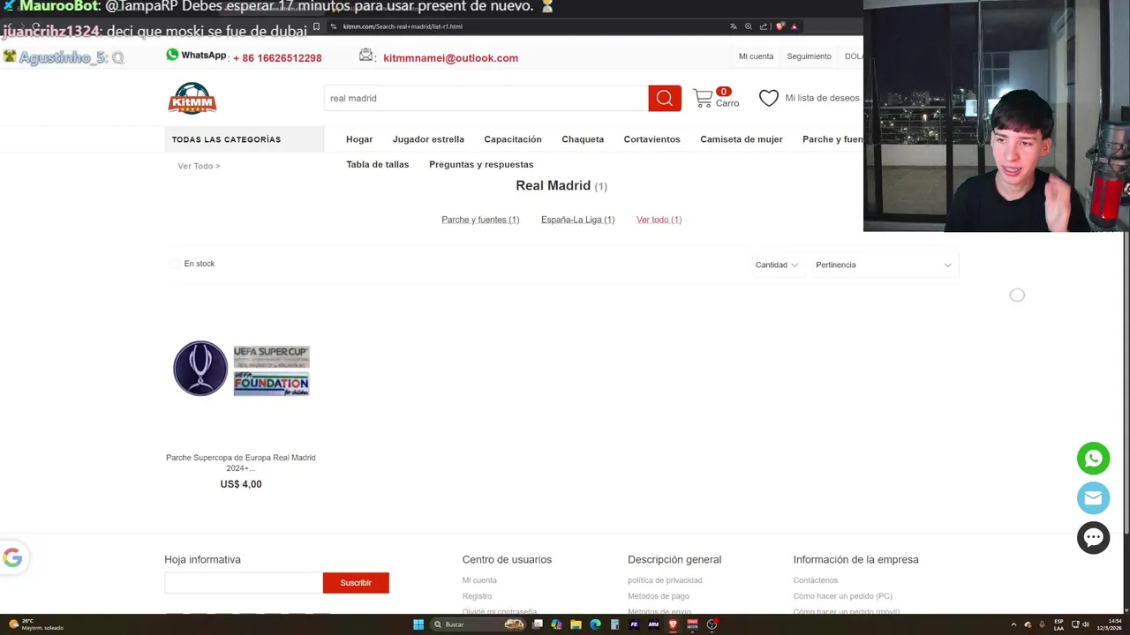1130x635 pixels.
Task: Open the blue email floating button
Action: click(x=1093, y=498)
